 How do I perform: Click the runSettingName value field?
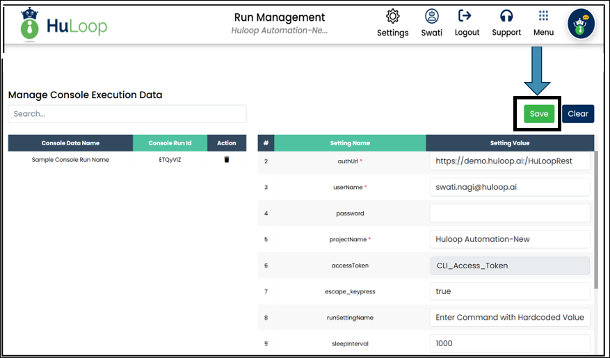click(x=509, y=318)
